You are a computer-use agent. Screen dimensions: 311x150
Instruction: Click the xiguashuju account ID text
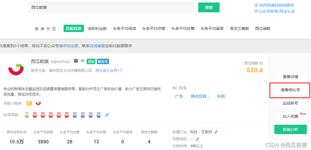[x=61, y=61]
